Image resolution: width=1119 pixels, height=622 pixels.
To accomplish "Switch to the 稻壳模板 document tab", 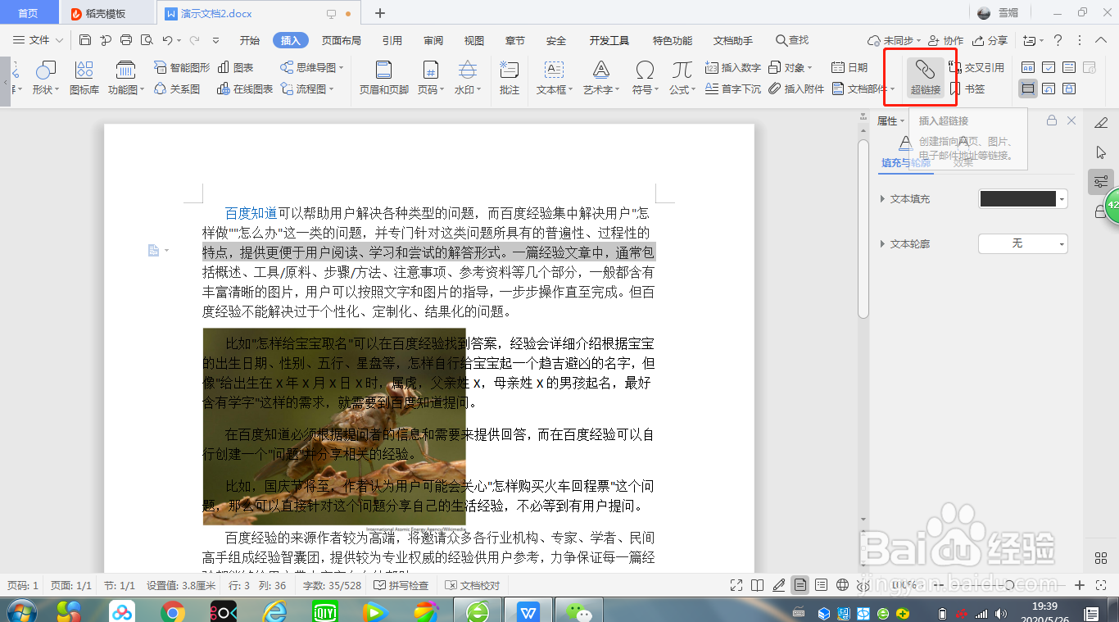I will coord(107,13).
